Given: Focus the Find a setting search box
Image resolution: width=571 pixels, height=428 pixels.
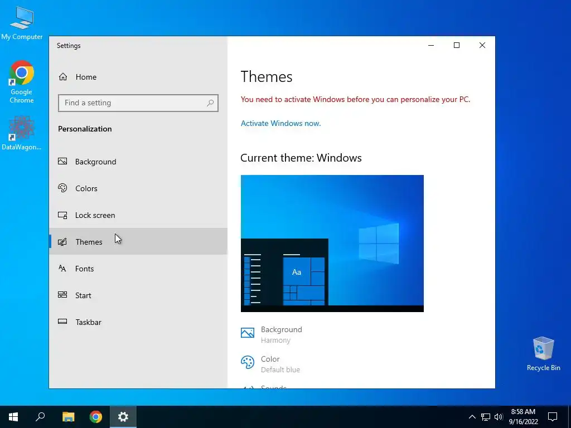Looking at the screenshot, I should coord(138,103).
